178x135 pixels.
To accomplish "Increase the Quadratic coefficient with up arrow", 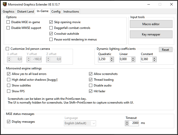I will (112, 58).
